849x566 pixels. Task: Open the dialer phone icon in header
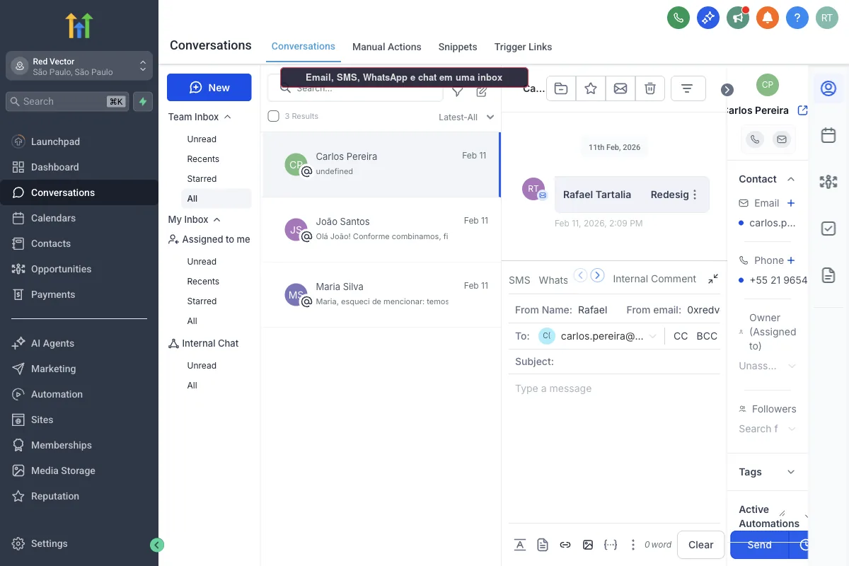678,18
